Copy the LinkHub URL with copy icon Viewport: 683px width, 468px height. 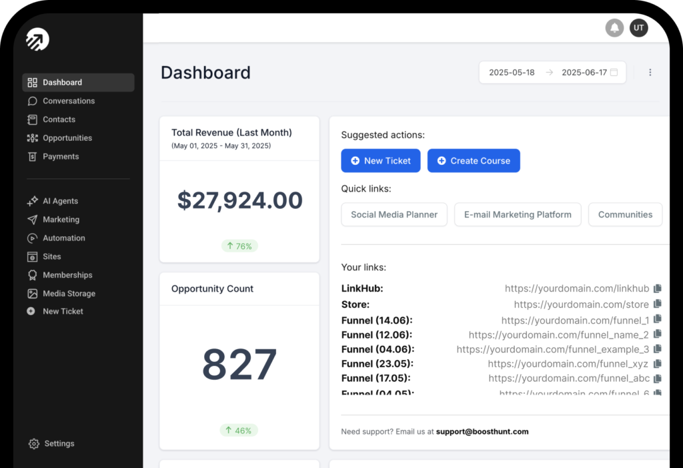pos(658,289)
